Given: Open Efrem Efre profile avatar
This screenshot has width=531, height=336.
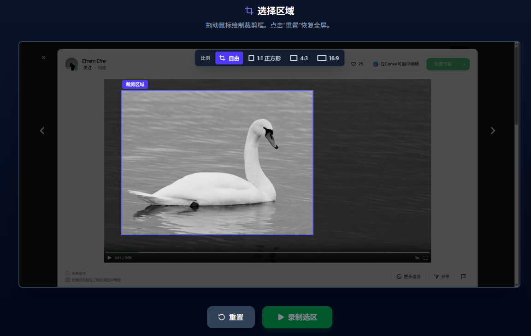Looking at the screenshot, I should coord(71,64).
